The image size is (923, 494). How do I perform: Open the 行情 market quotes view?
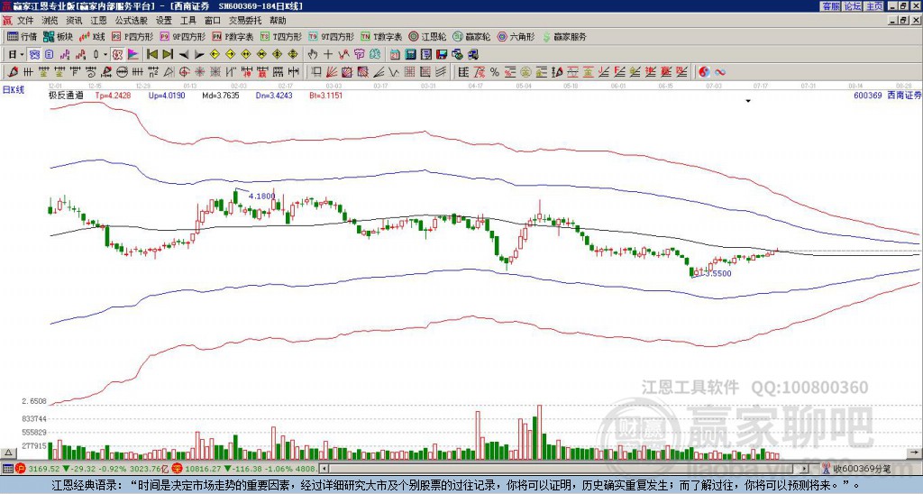[22, 36]
